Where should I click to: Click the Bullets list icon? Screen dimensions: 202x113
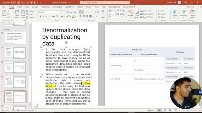(80, 12)
